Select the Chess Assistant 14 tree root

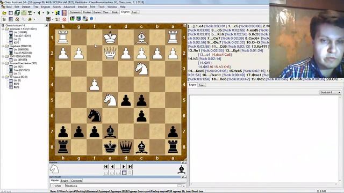15,25
